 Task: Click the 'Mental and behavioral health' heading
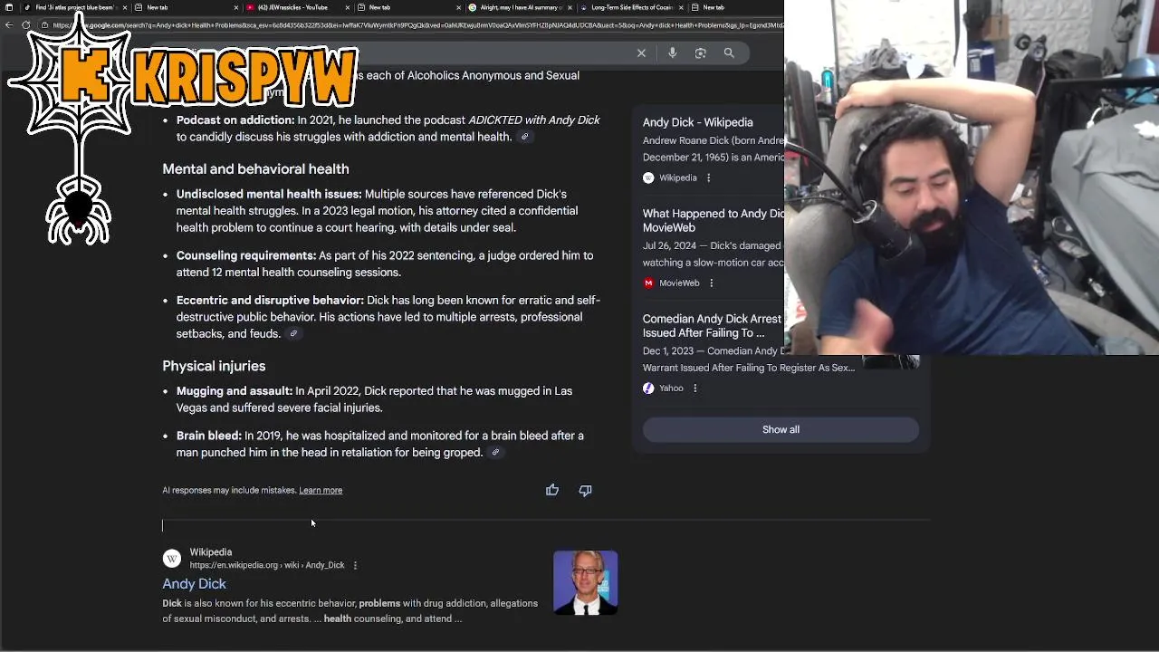255,169
